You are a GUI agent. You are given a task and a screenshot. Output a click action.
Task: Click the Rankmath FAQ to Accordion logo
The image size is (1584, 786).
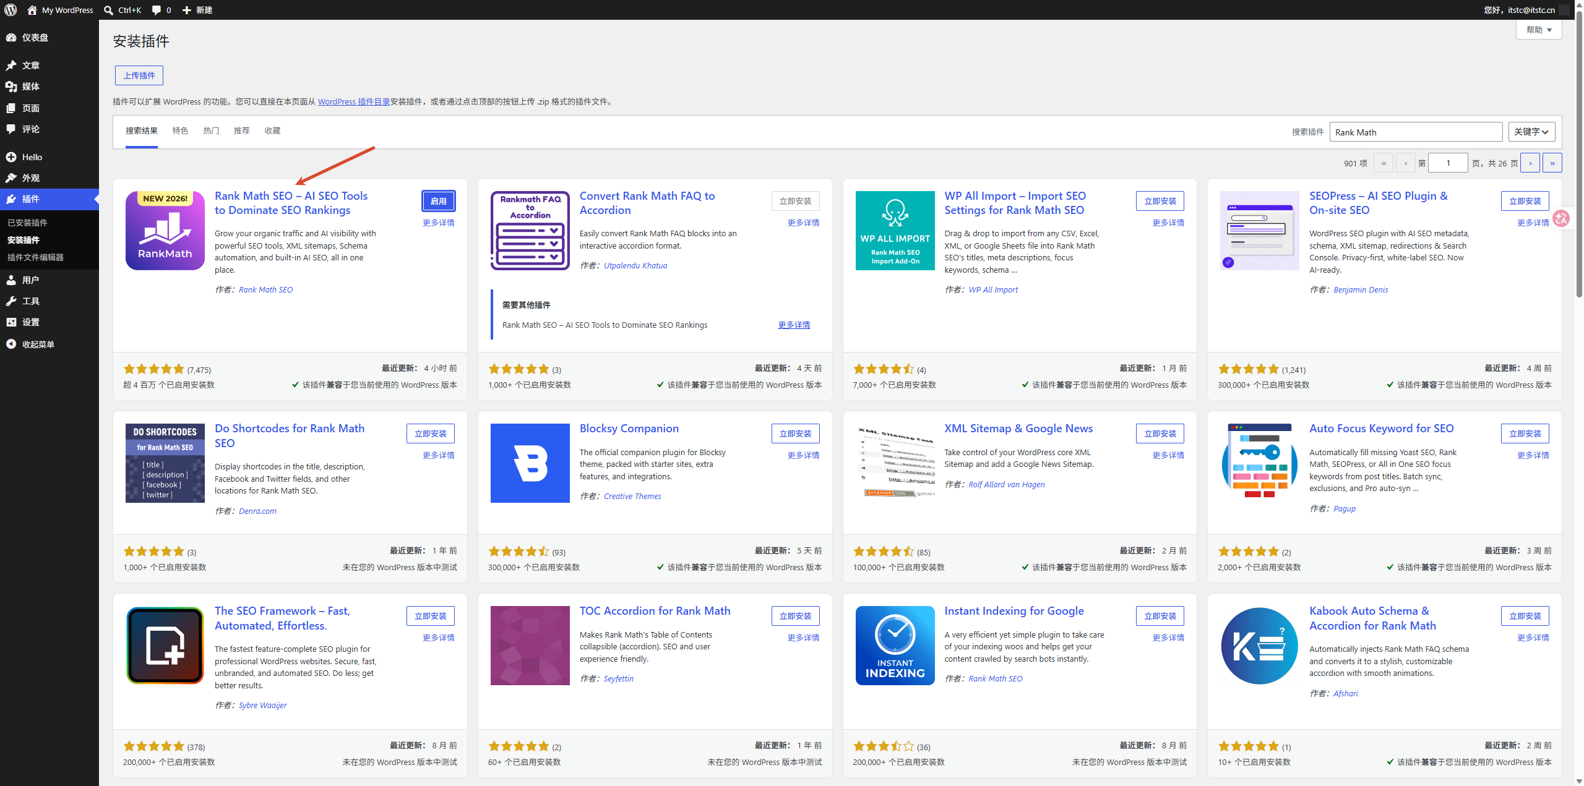click(x=530, y=231)
